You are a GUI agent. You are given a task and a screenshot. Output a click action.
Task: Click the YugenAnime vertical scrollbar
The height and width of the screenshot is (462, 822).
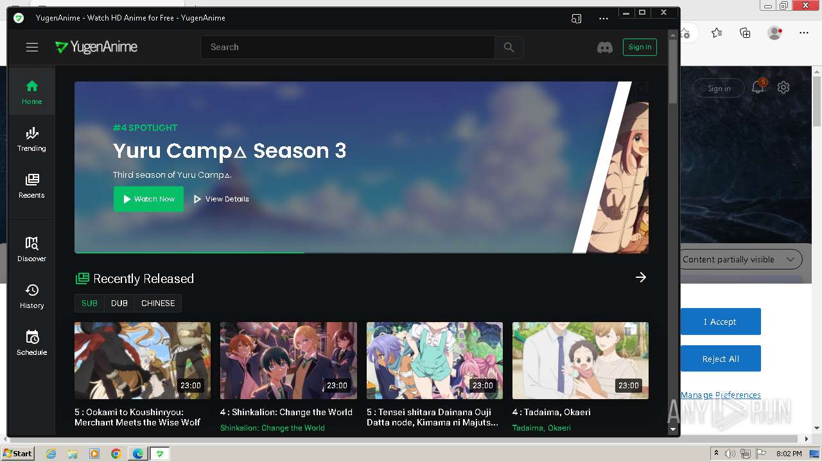pos(673,72)
